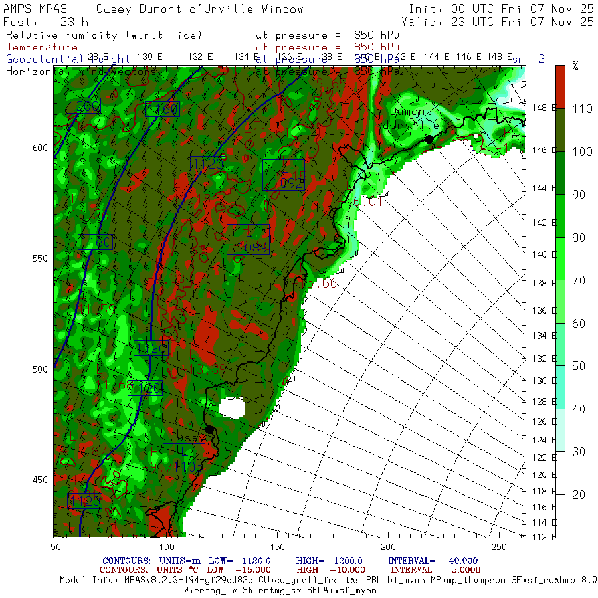Screen dimensions: 598x598
Task: Click the Geopotential height legend label
Action: 68,60
